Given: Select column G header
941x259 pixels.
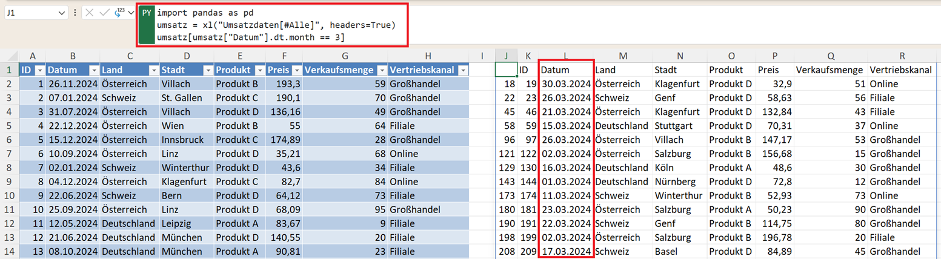Looking at the screenshot, I should (344, 56).
